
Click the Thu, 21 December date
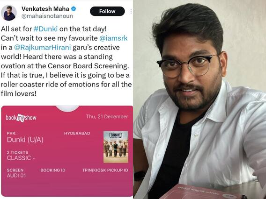coord(107,117)
